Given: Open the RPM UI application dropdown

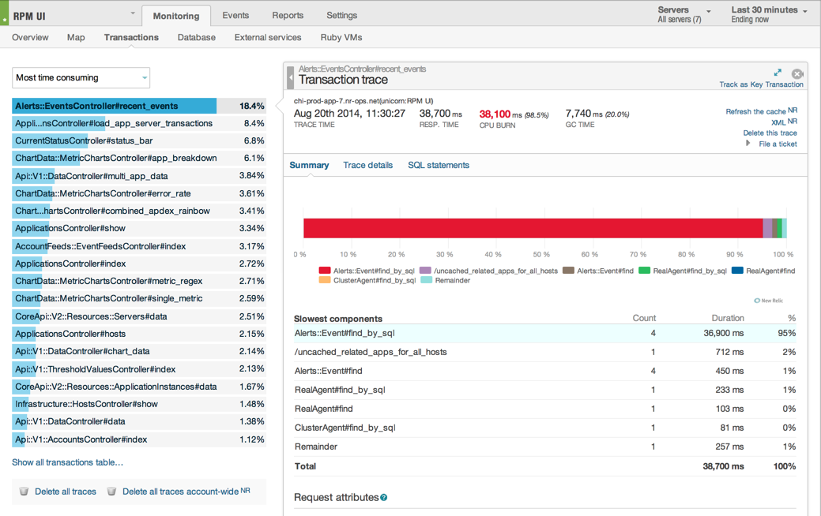Looking at the screenshot, I should click(x=133, y=13).
